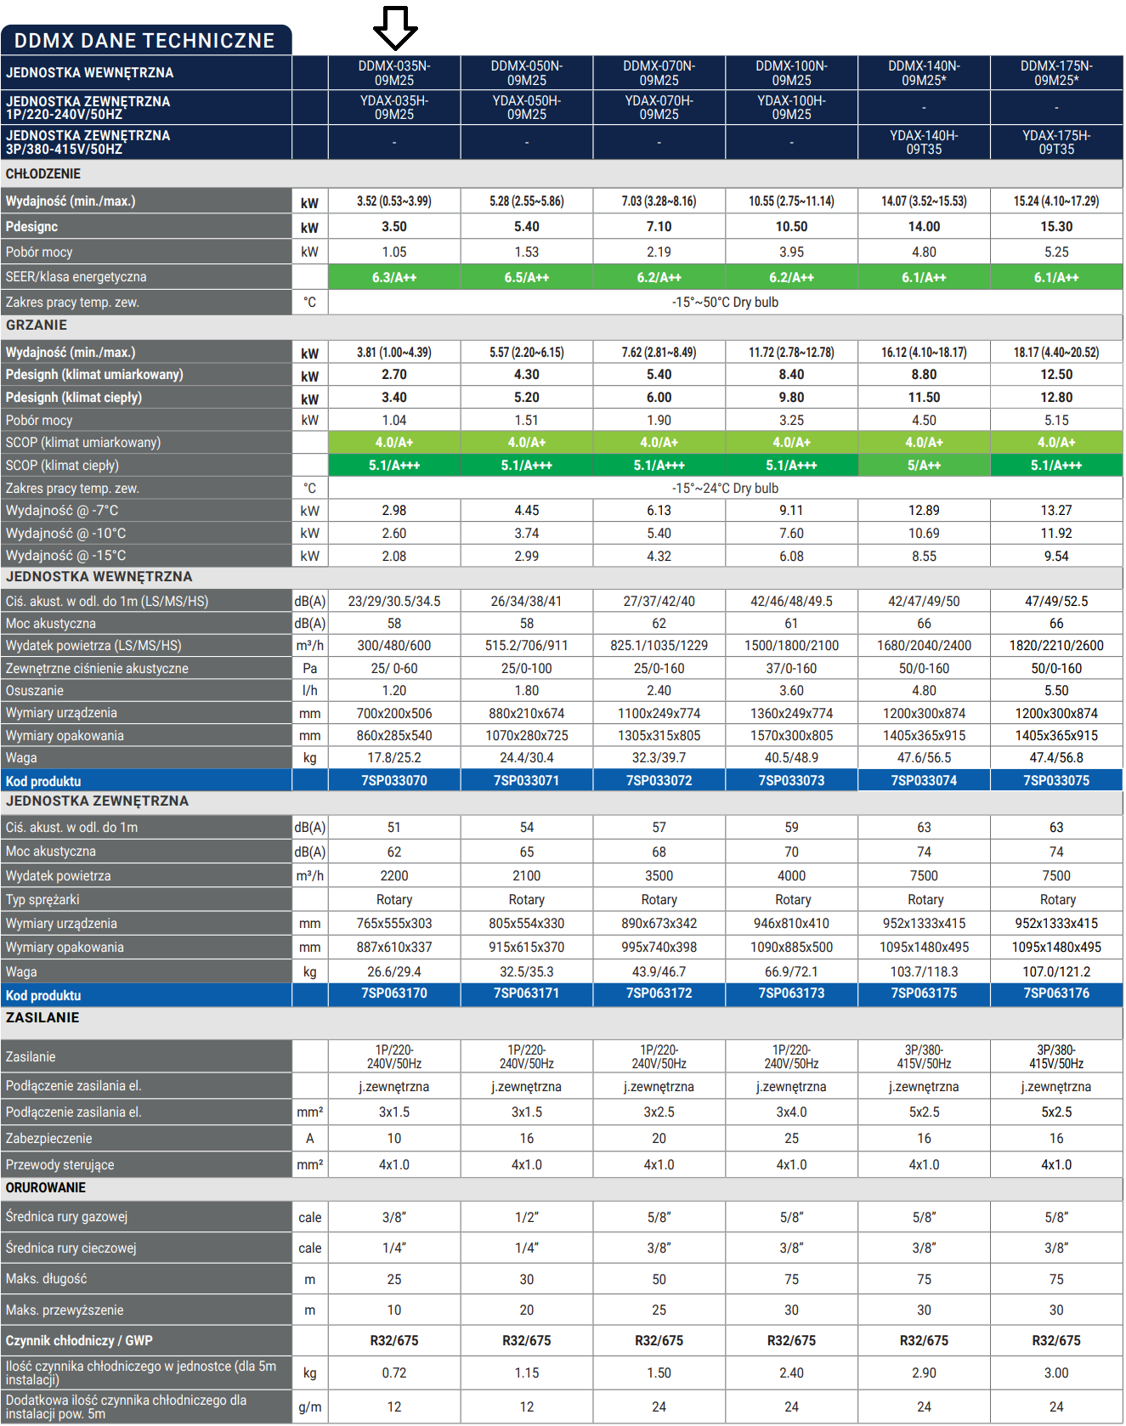Click airflow value 1820/2210/2600
This screenshot has height=1426, width=1126.
[x=1057, y=646]
